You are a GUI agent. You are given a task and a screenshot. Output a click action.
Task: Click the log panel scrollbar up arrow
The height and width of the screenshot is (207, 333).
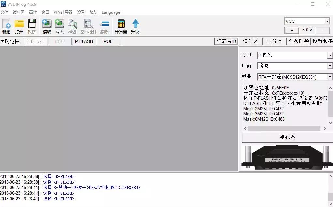tap(330, 176)
